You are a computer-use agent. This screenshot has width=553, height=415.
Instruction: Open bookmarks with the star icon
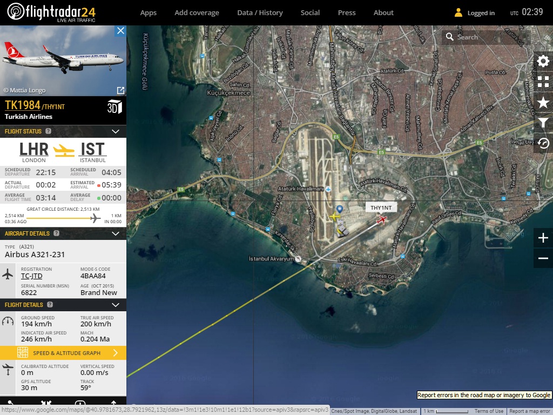coord(543,102)
